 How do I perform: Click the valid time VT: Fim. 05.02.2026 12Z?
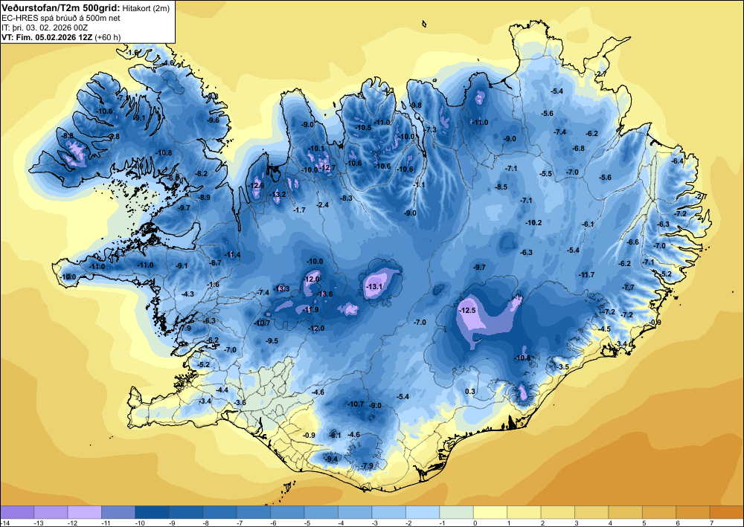click(x=48, y=37)
